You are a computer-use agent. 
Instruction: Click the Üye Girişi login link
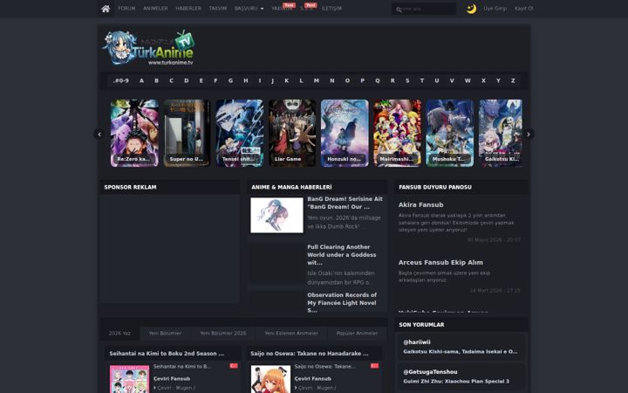(x=495, y=9)
